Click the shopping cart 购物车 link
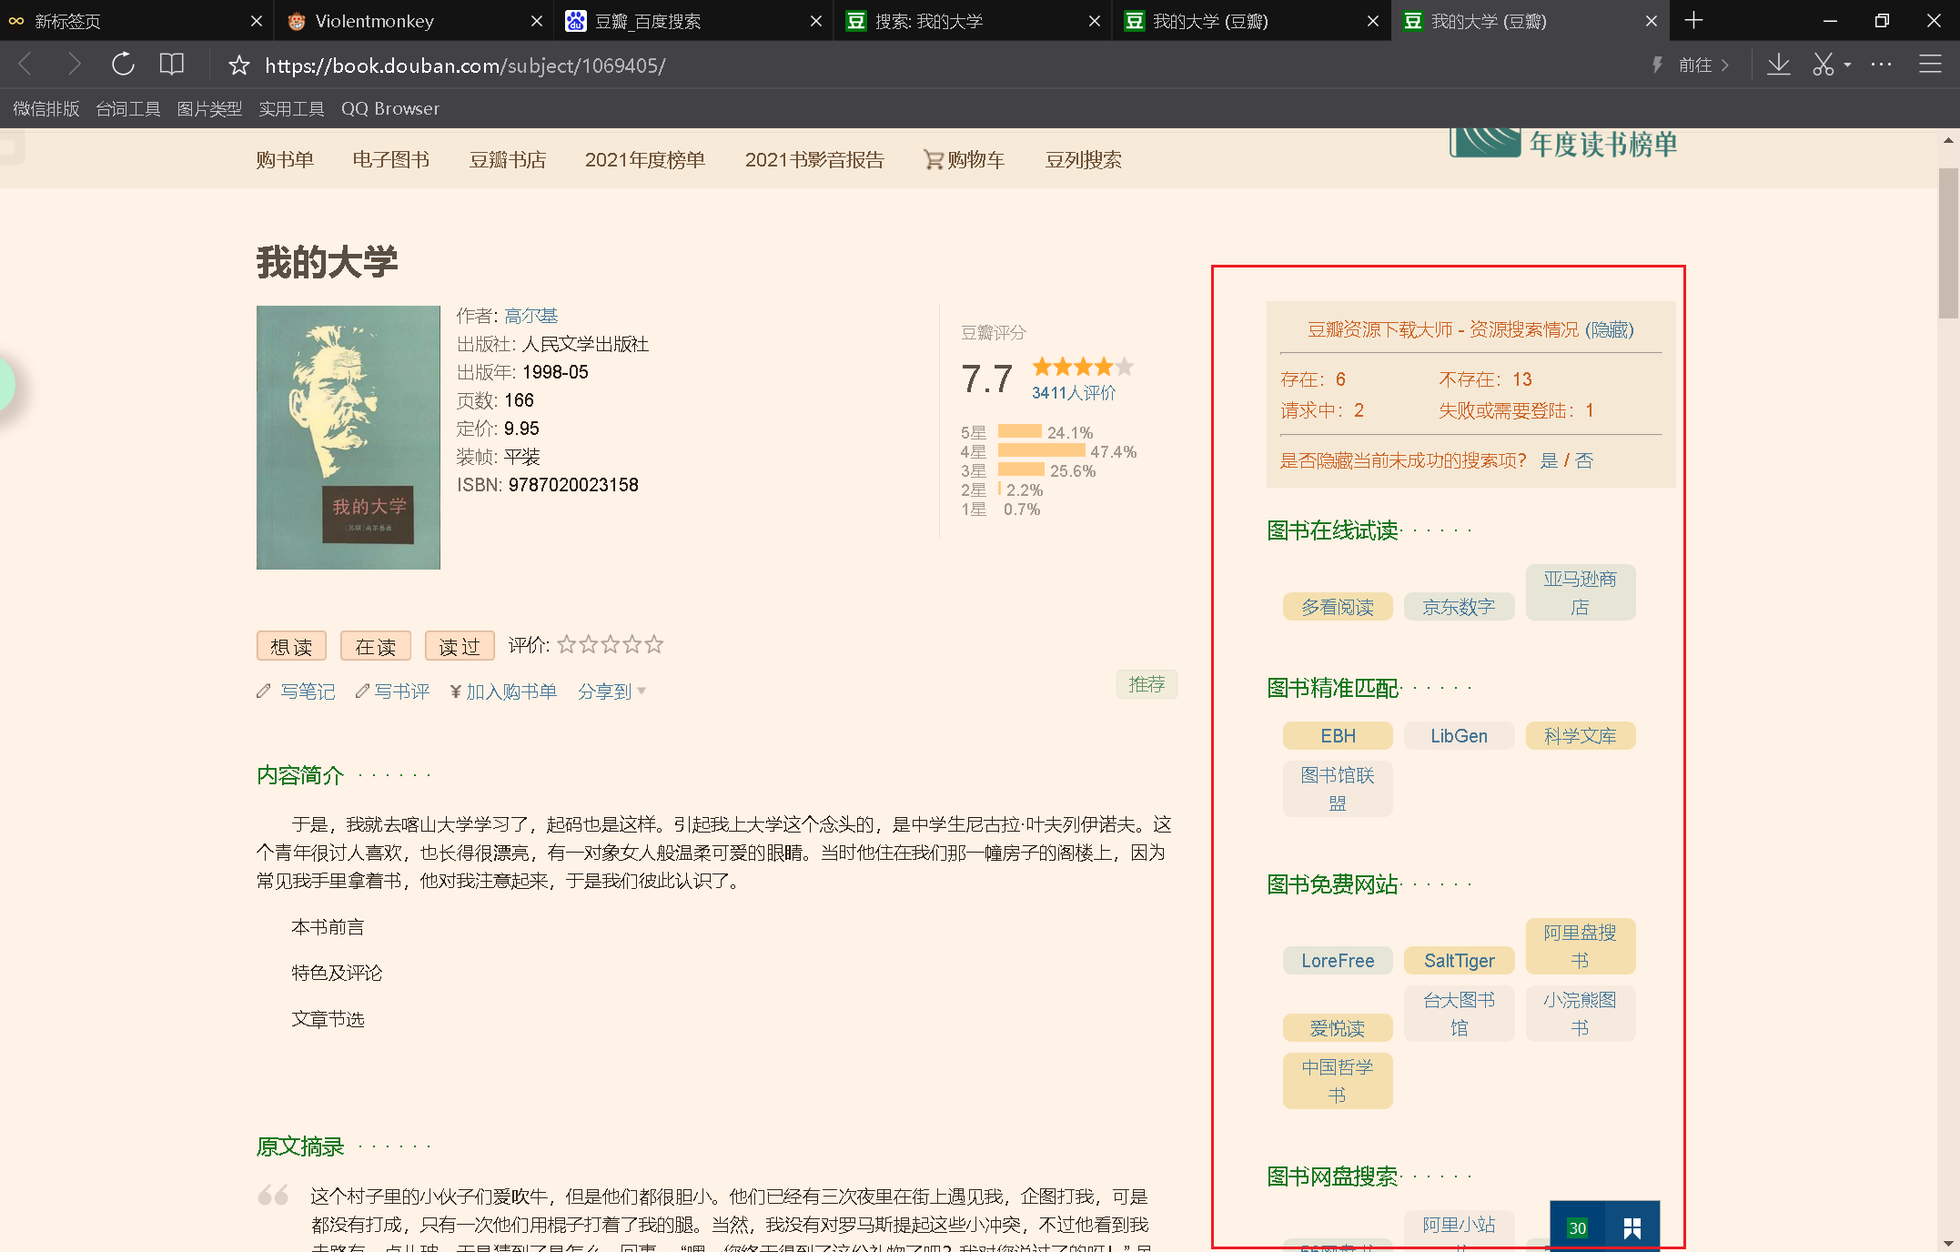The image size is (1960, 1252). tap(964, 160)
